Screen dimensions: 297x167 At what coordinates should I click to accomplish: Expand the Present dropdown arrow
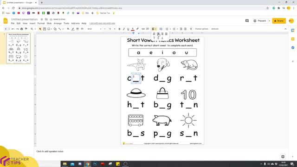coord(269,21)
